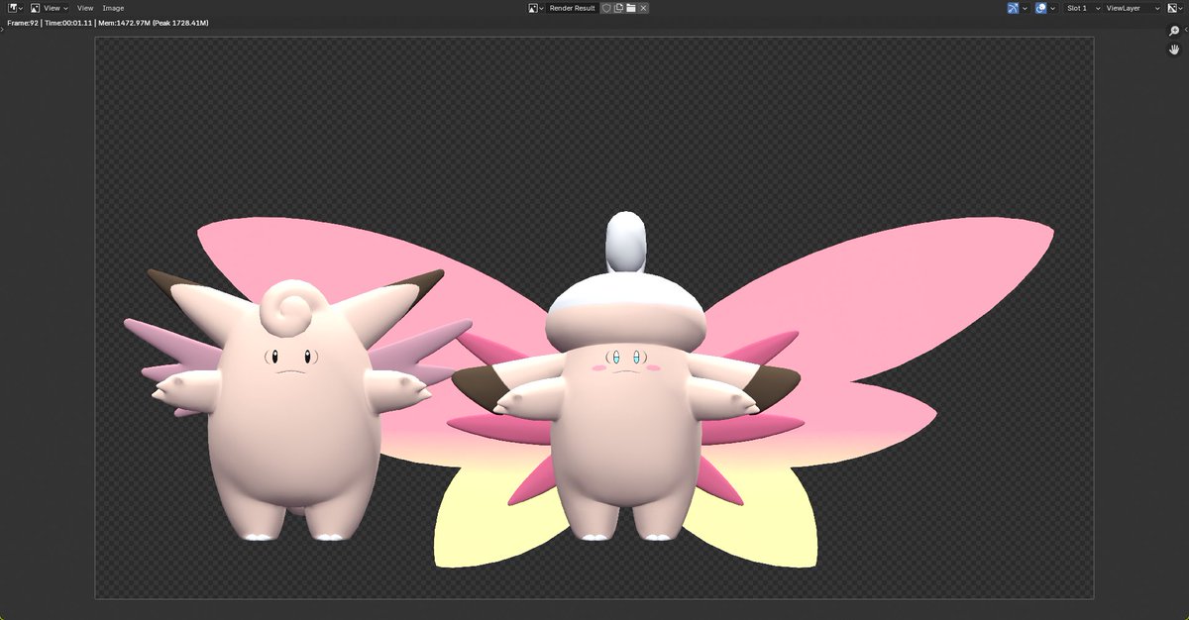Click the rendered image of two characters
Screen dimensions: 1189x620
[x=594, y=318]
